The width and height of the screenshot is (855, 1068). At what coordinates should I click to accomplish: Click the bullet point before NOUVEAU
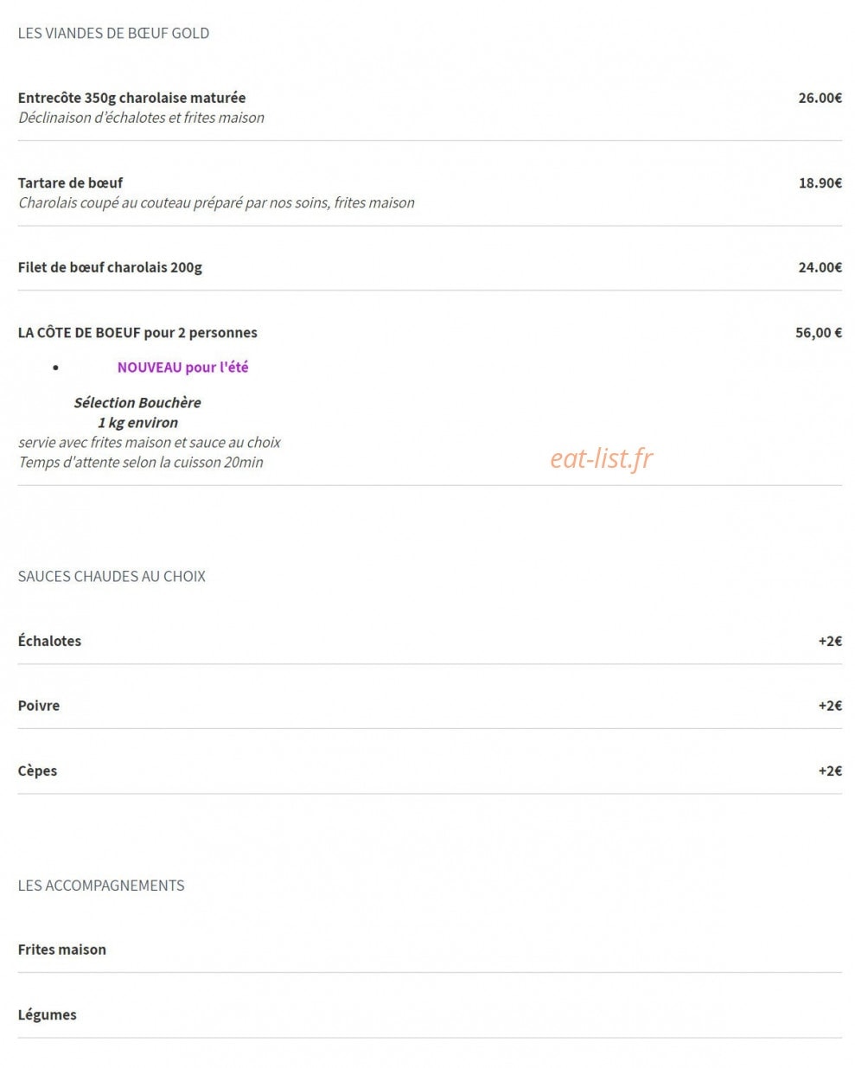click(56, 368)
